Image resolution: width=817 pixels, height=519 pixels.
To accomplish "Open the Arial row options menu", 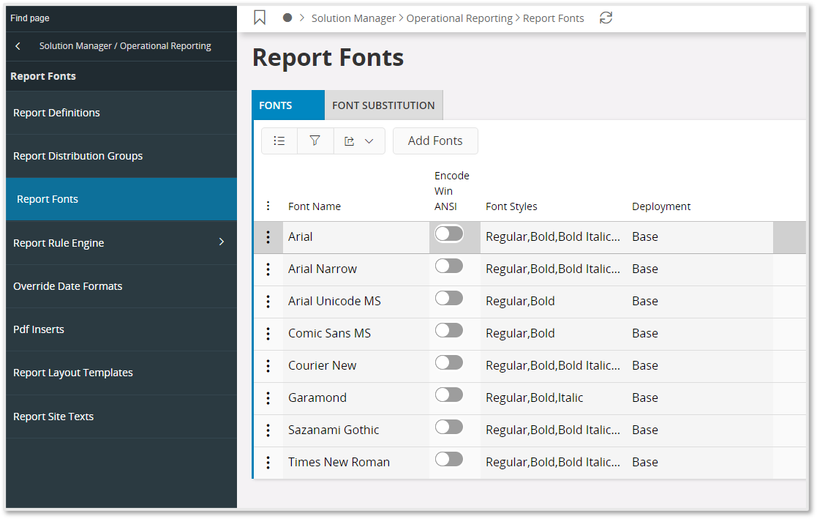I will [x=268, y=237].
